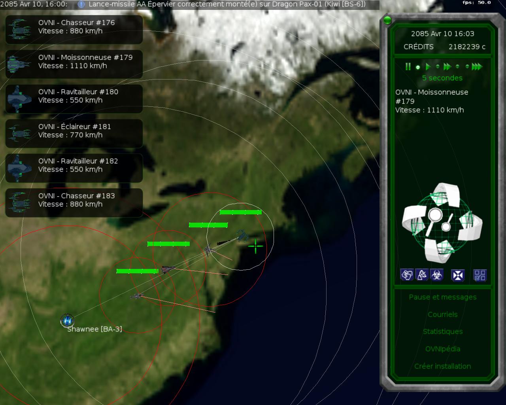Viewport: 506px width, 405px height.
Task: Select the double-arrow fast forward speed
Action: click(447, 66)
